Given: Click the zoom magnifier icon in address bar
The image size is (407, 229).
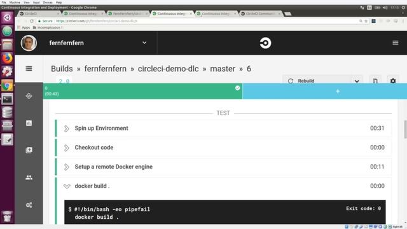Looking at the screenshot, I should point(361,21).
